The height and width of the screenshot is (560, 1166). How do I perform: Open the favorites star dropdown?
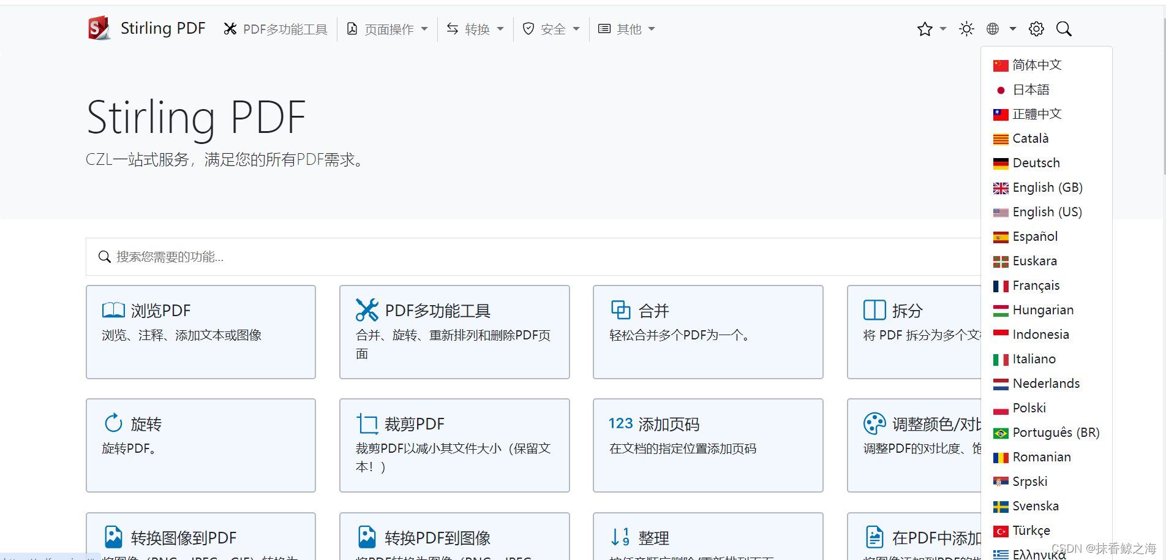(931, 29)
